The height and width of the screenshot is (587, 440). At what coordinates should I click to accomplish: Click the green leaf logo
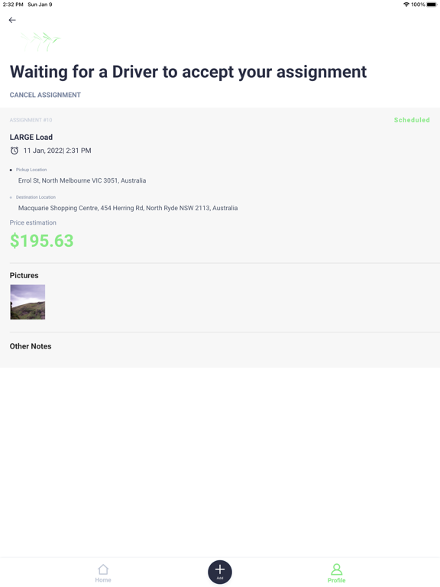coord(40,41)
